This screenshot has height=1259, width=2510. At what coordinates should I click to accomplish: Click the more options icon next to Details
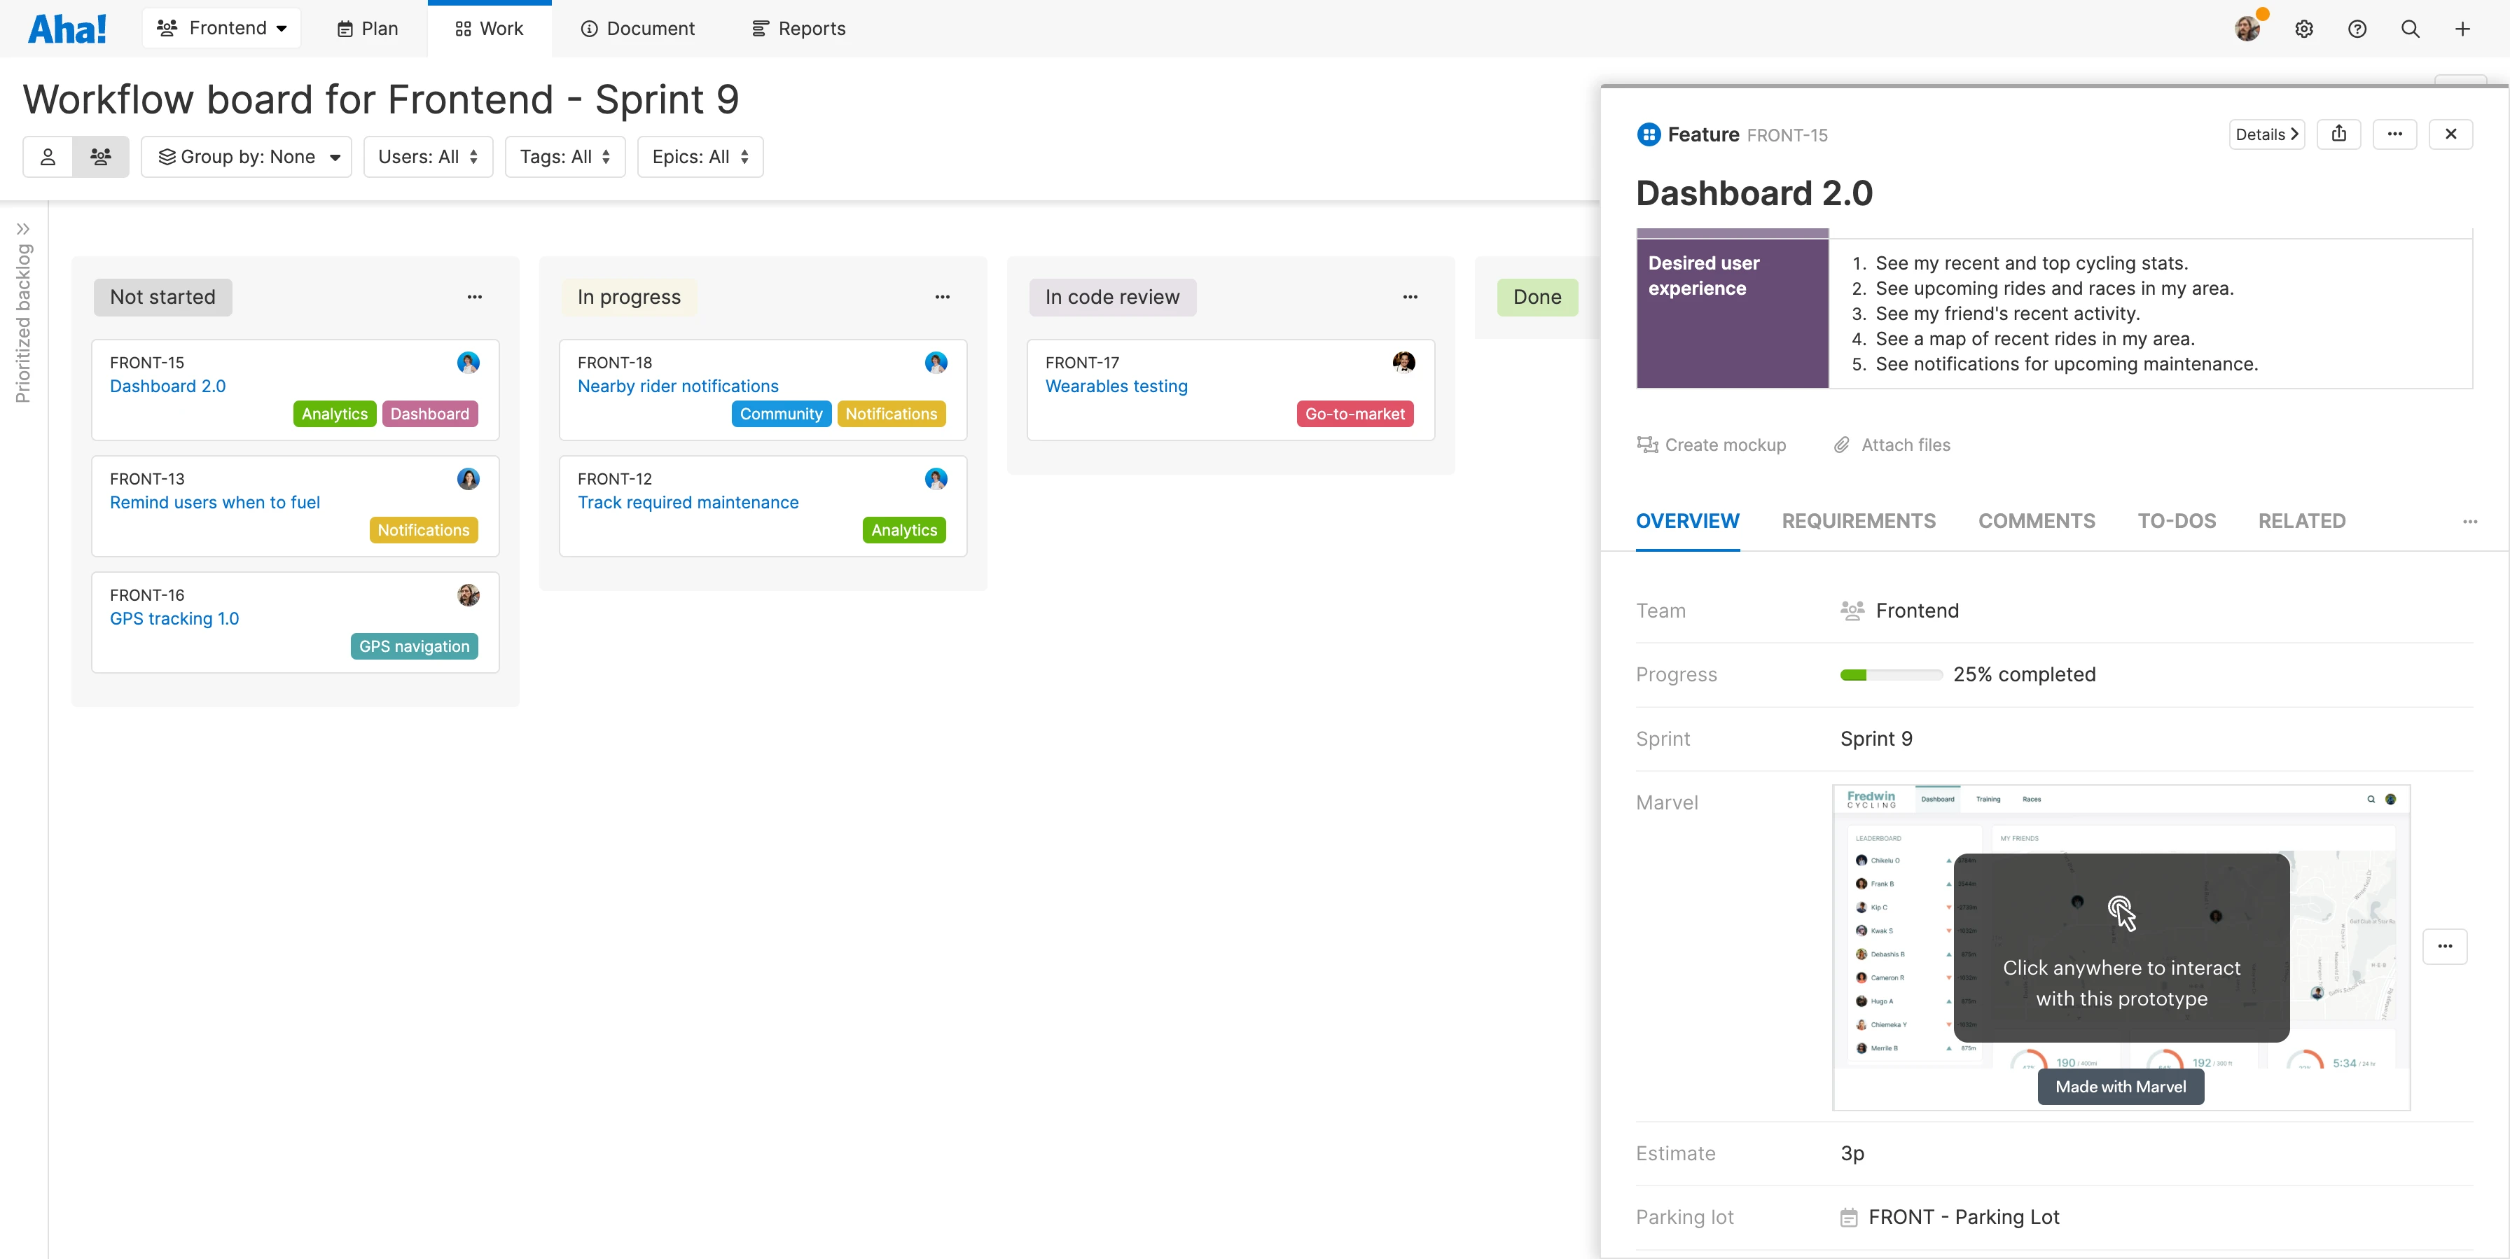tap(2395, 134)
